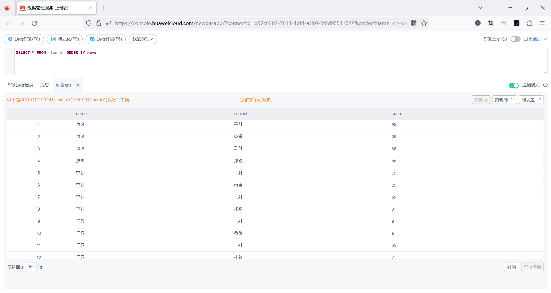Click the browser forward arrow
This screenshot has height=293, width=551.
[22, 23]
